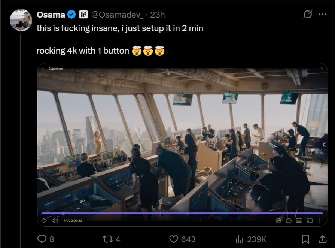
Task: Expand the side panel chevron on video
Action: point(324,144)
